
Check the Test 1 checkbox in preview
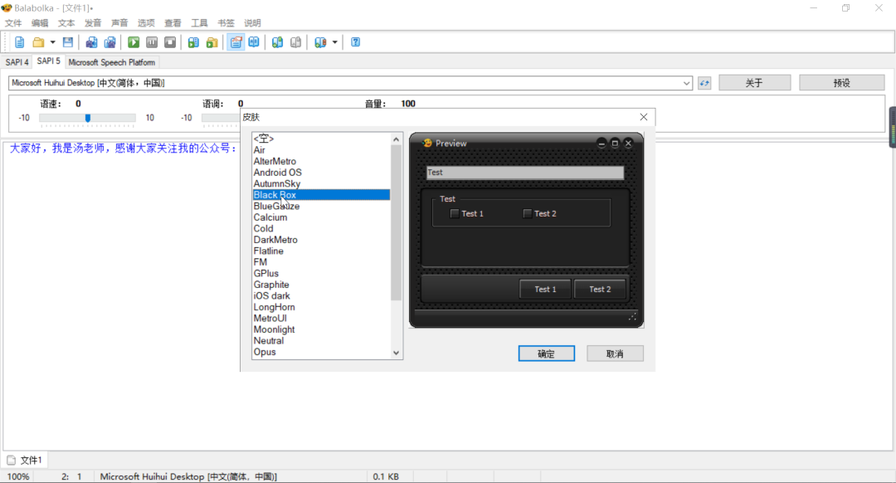click(455, 213)
